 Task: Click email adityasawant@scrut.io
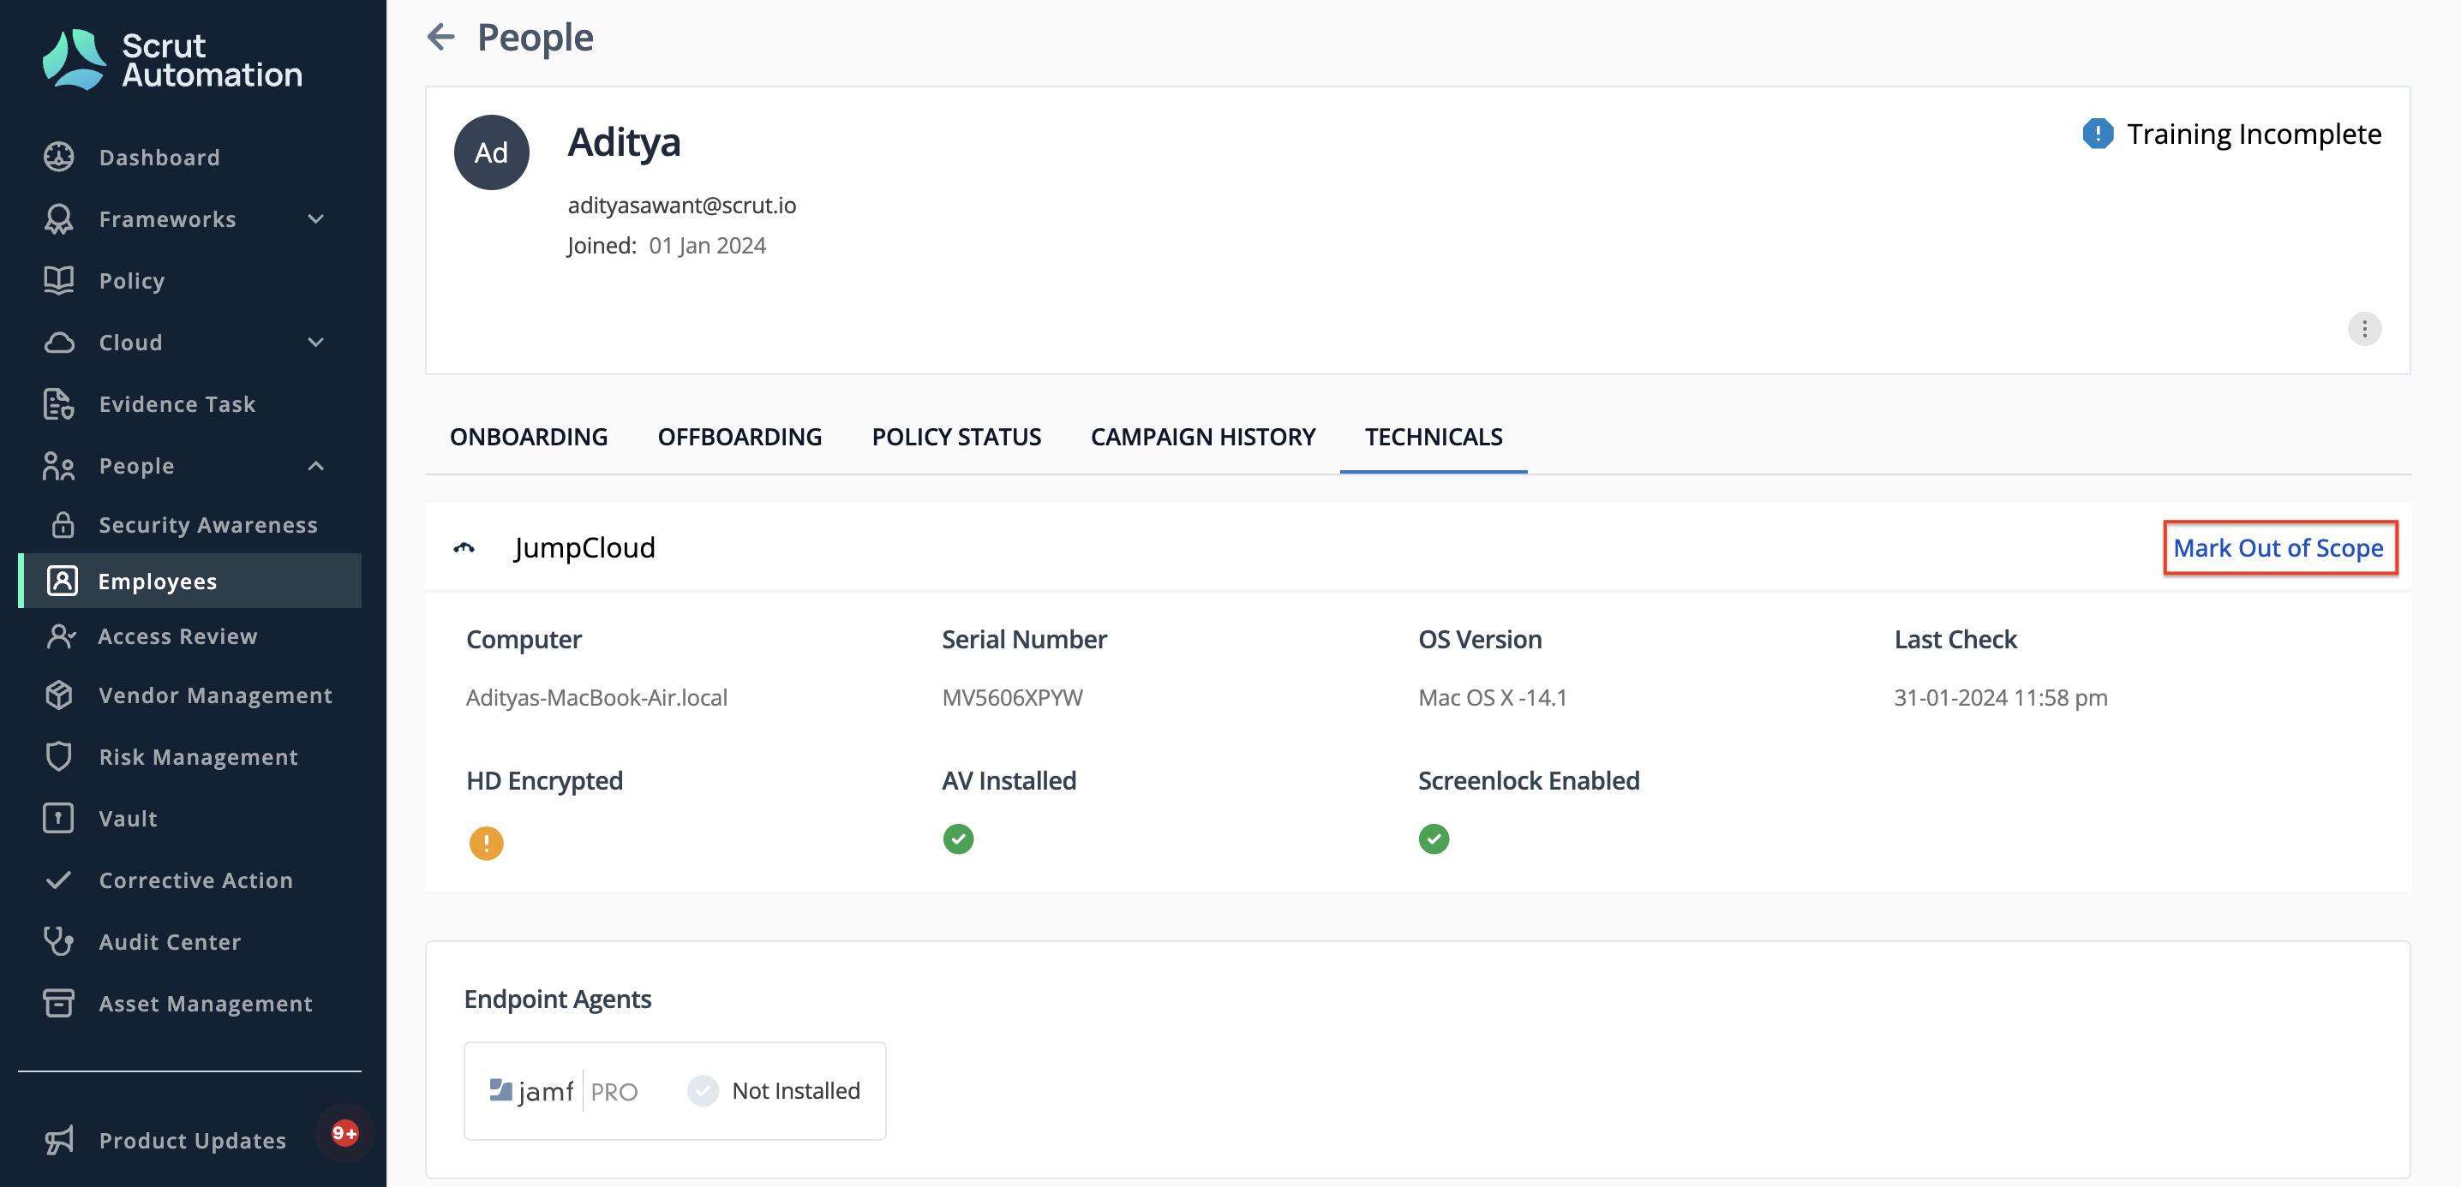pyautogui.click(x=681, y=206)
